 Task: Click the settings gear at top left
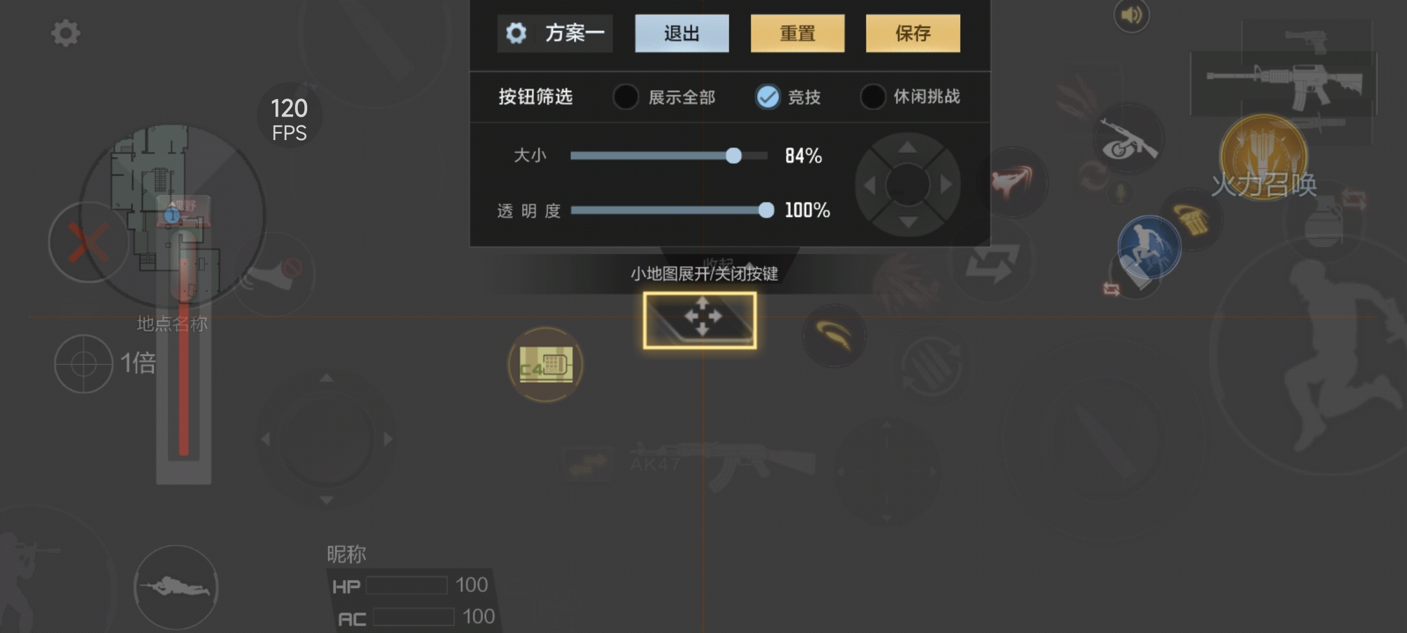coord(66,33)
